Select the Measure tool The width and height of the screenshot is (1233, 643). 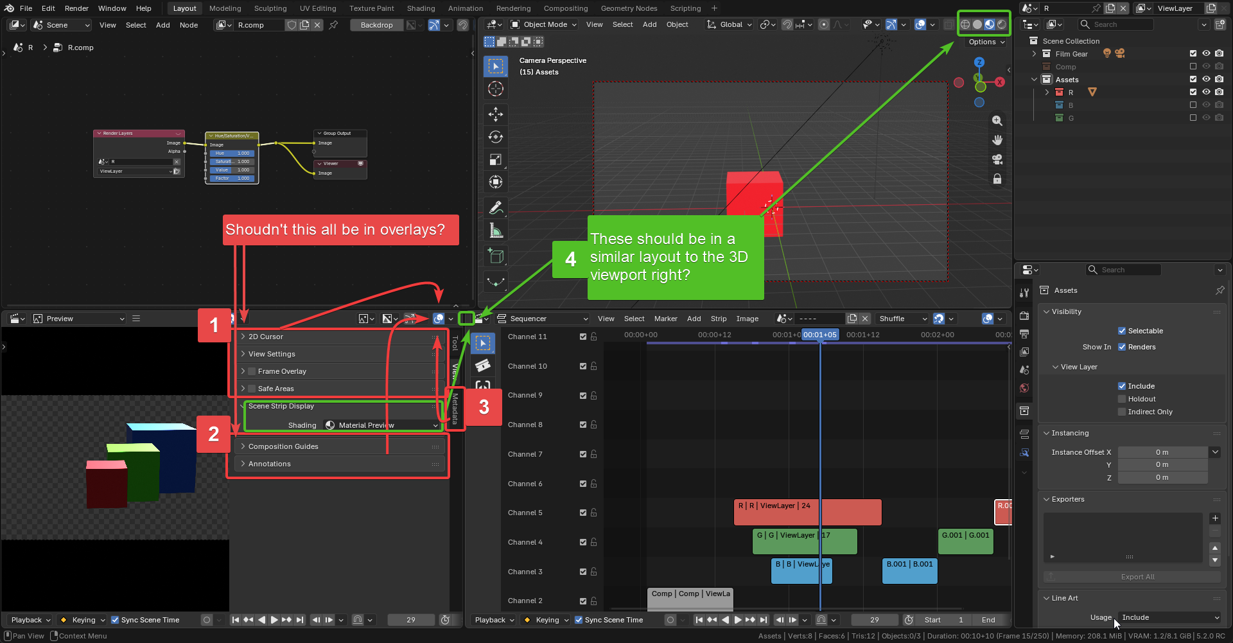pyautogui.click(x=496, y=230)
